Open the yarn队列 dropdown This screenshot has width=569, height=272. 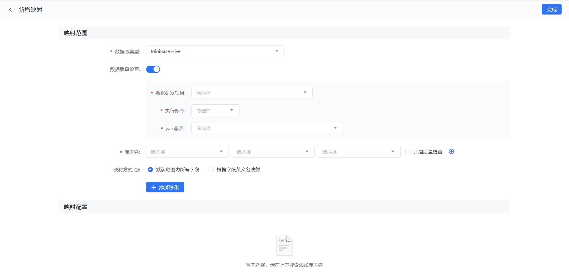click(267, 128)
